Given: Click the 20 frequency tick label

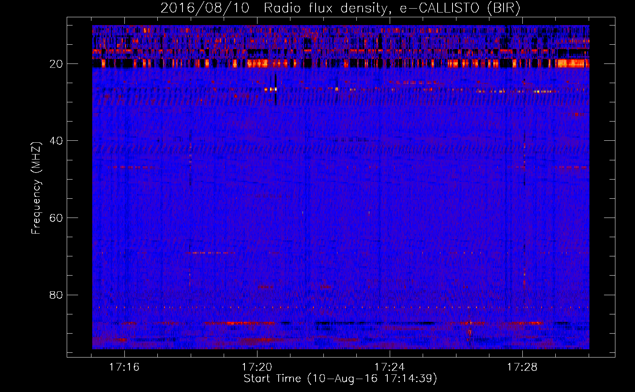Looking at the screenshot, I should pos(57,64).
